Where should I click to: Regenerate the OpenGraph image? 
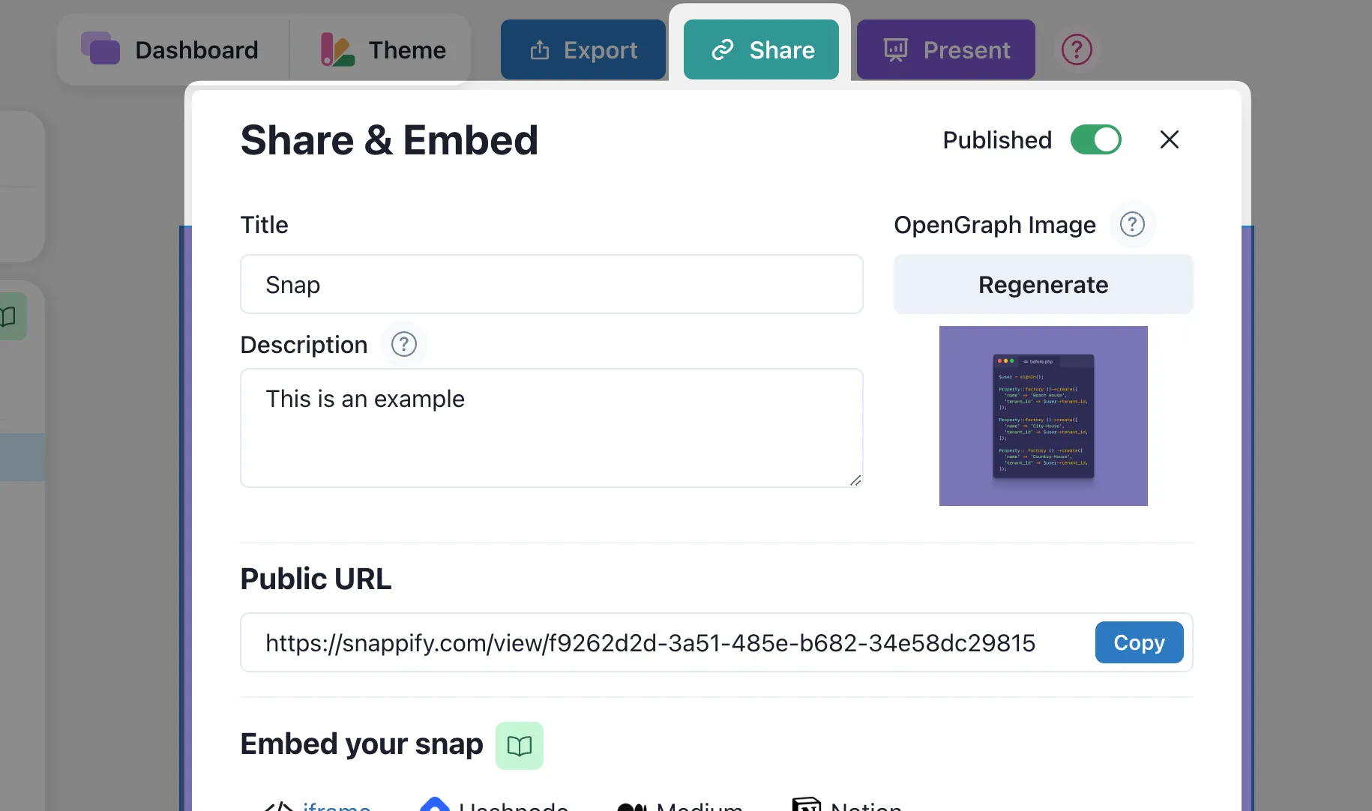[1044, 284]
